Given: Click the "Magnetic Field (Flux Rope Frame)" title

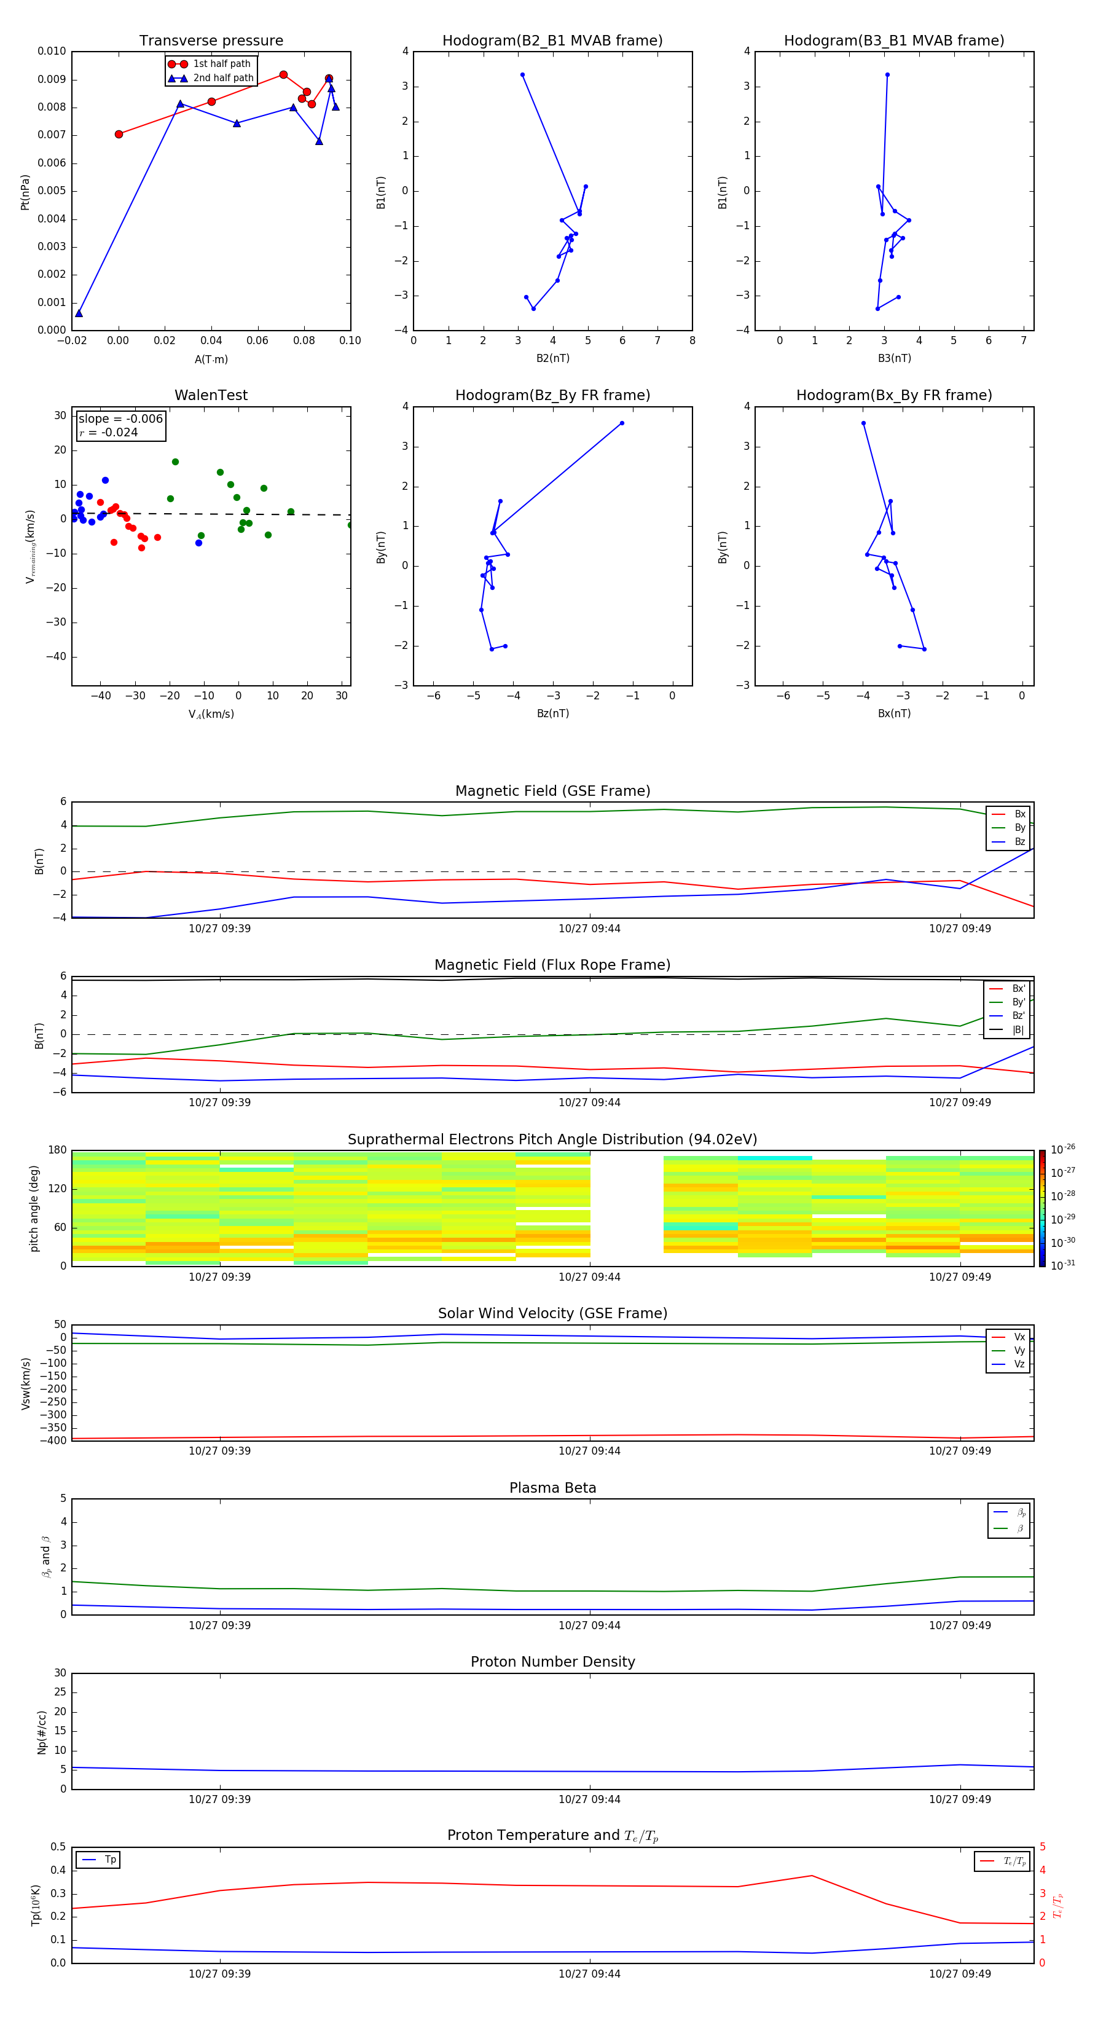Looking at the screenshot, I should (552, 965).
